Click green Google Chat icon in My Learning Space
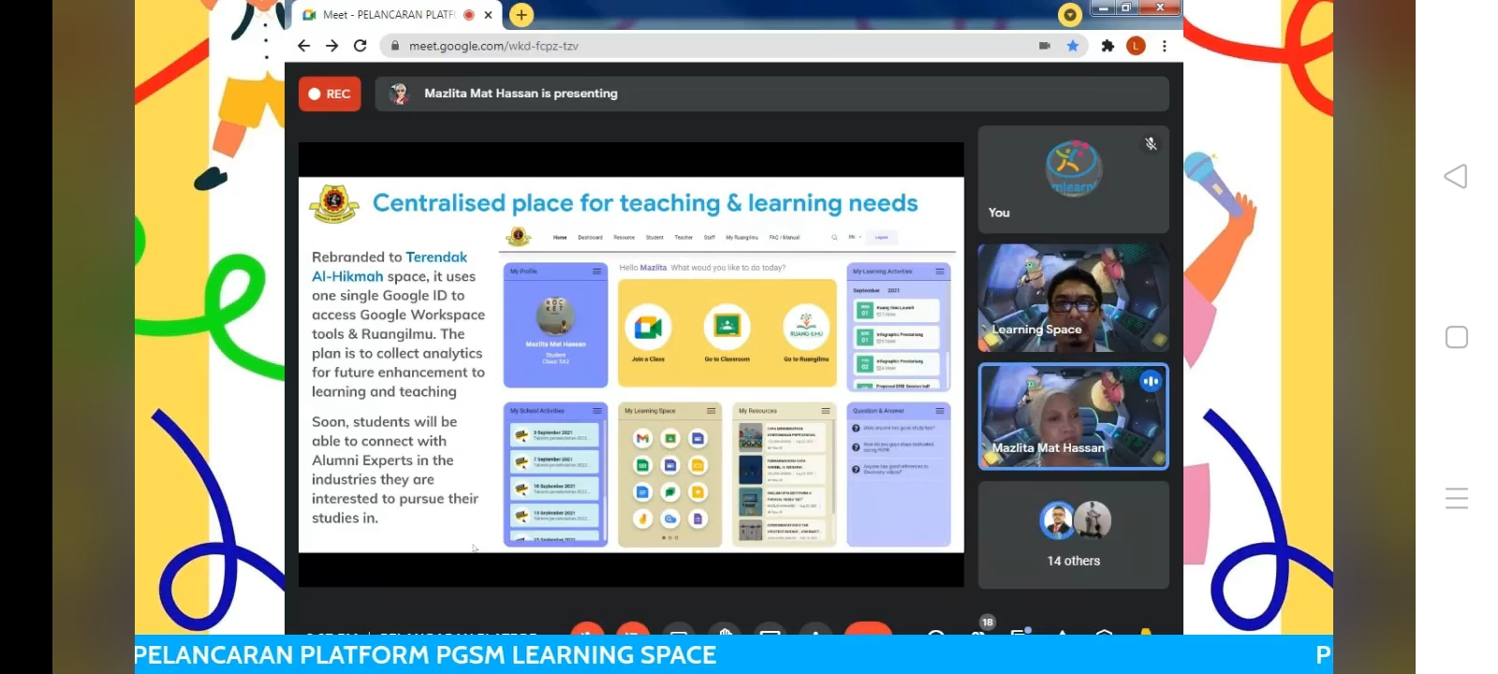Viewport: 1498px width, 674px height. (670, 492)
